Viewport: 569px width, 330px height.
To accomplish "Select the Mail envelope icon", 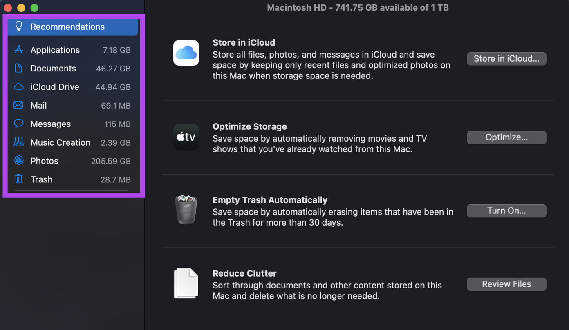I will (x=18, y=105).
